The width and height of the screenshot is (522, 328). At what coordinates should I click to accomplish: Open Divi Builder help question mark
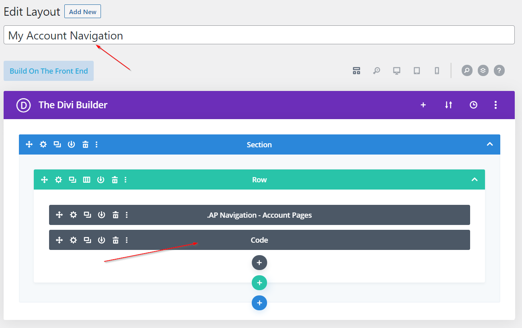tap(499, 70)
